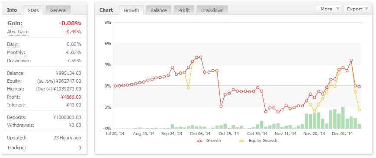Toggle the Equity Growth legend marker
This screenshot has height=158, width=376.
click(x=242, y=141)
